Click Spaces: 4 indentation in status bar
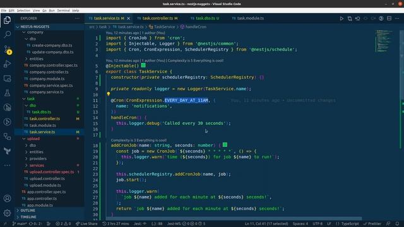The width and height of the screenshot is (404, 227). [x=300, y=224]
